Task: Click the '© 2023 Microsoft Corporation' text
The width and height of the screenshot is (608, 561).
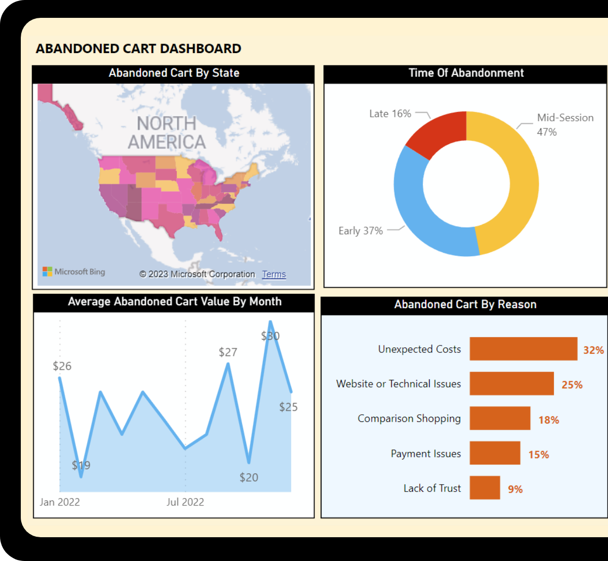Action: (197, 274)
